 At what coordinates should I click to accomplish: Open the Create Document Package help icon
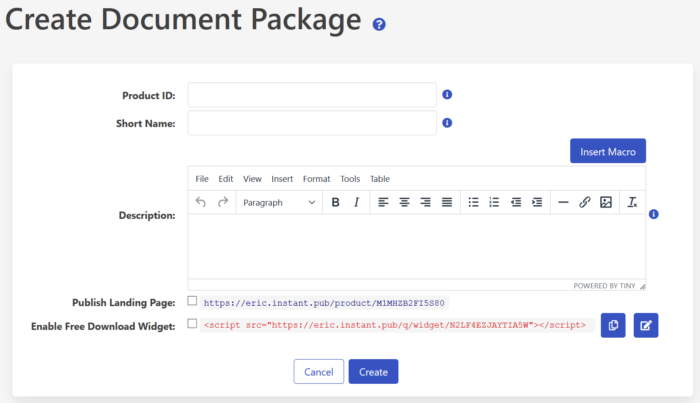coord(379,24)
